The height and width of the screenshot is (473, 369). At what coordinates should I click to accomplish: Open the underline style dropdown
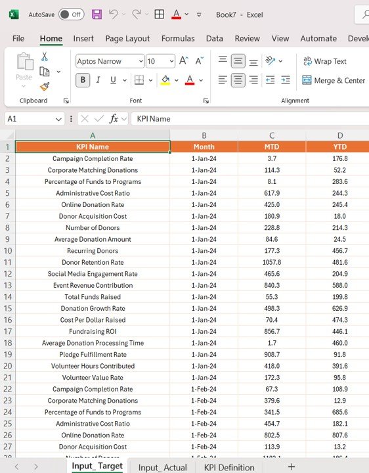pos(125,80)
